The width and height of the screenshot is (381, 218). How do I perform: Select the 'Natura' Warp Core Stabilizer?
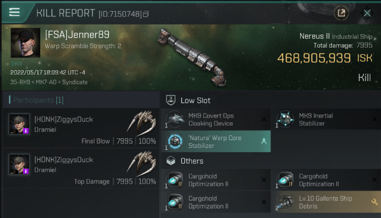click(216, 141)
